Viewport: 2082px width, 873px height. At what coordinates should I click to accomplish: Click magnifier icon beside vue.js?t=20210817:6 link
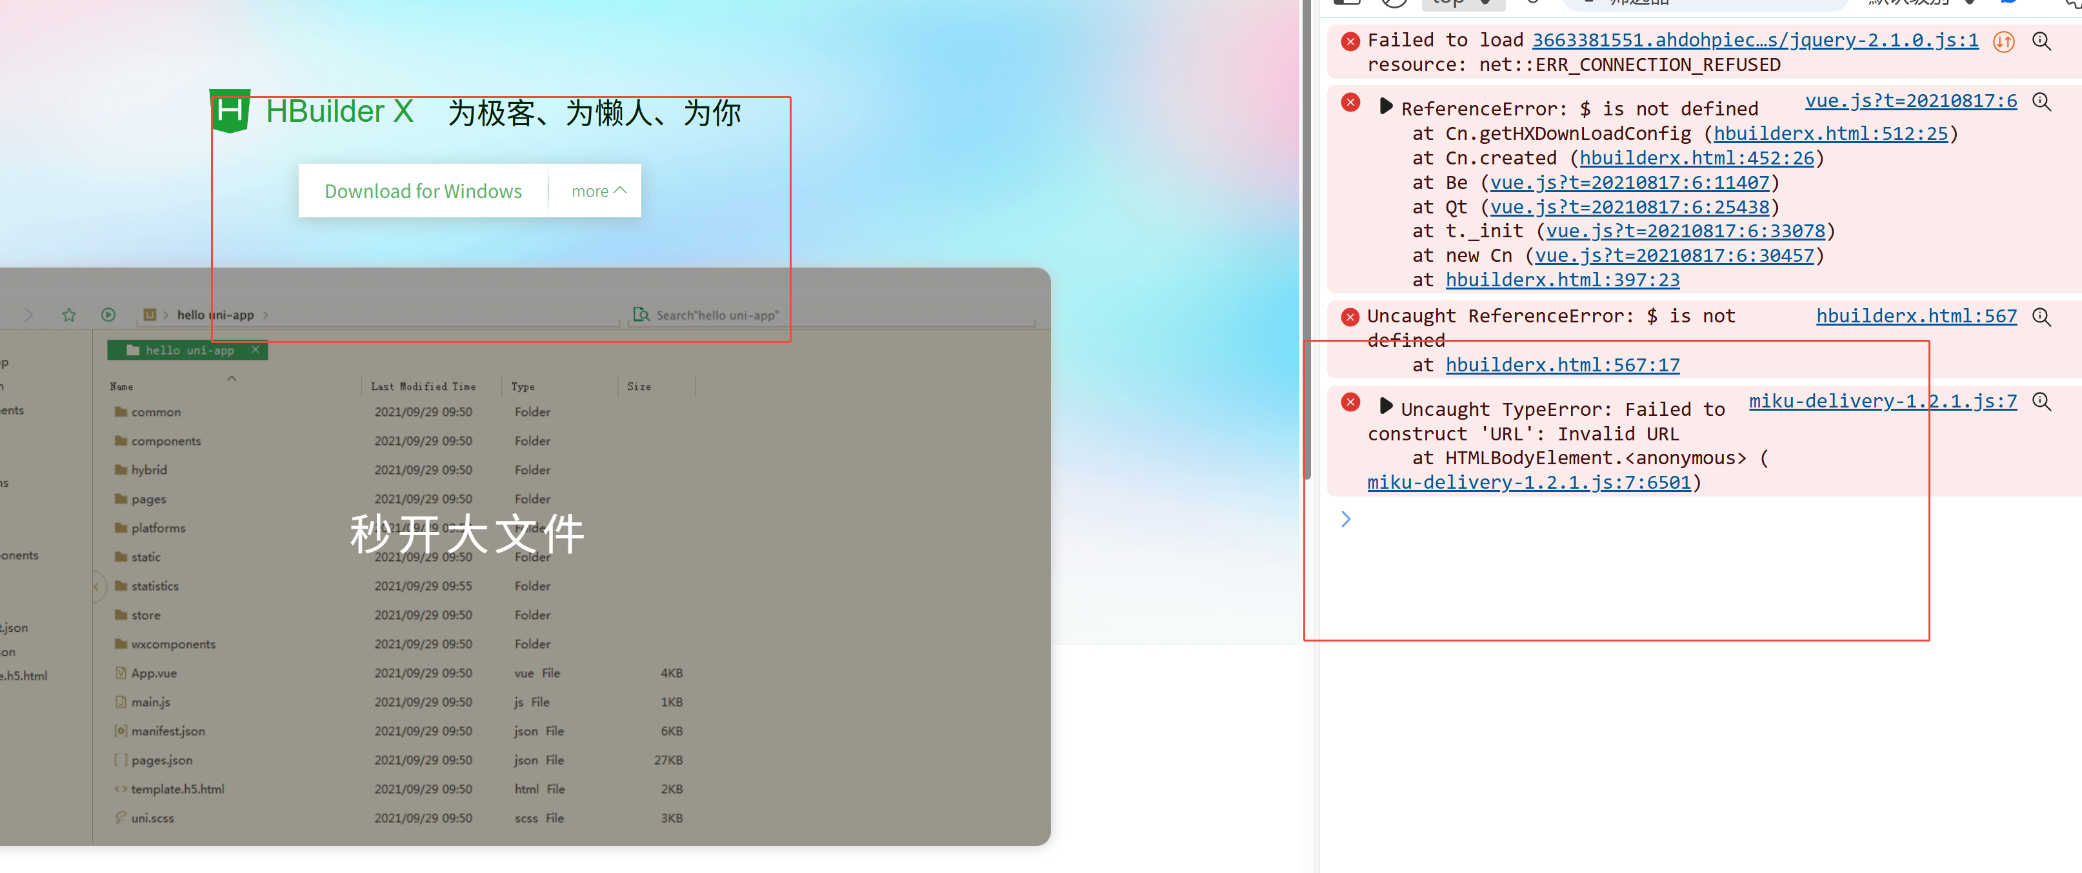[2041, 101]
